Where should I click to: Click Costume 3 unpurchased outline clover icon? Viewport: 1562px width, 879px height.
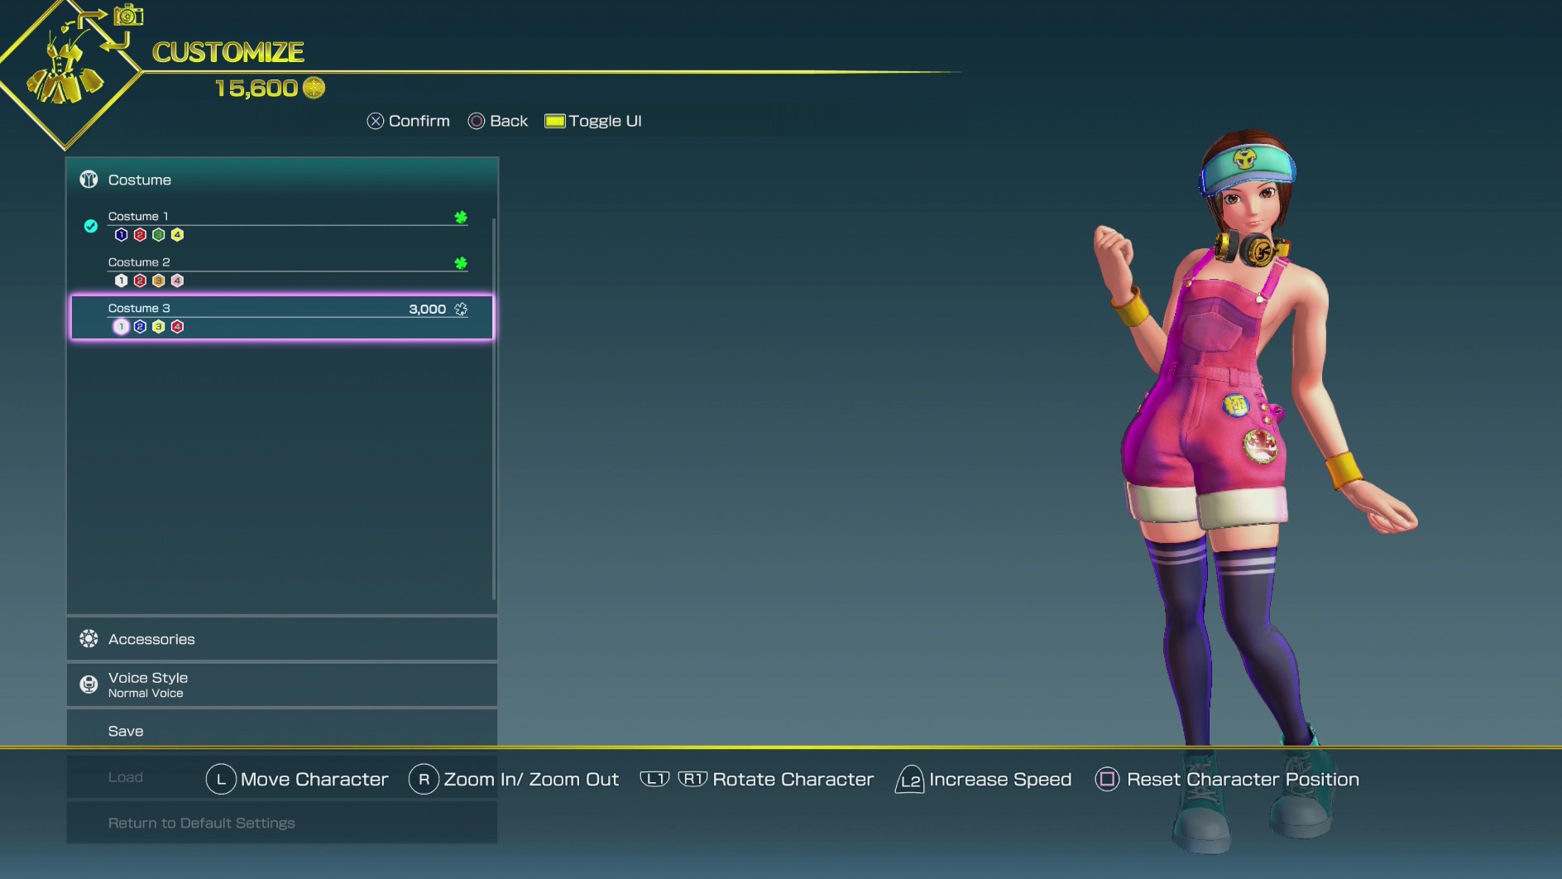tap(461, 309)
